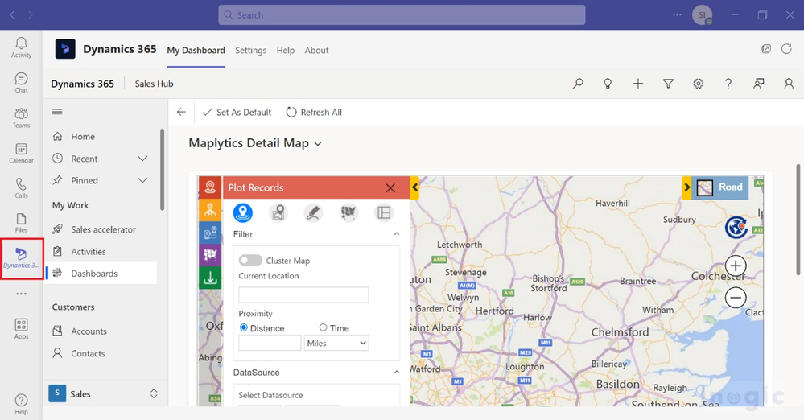The image size is (804, 420).
Task: Switch to the About tab
Action: pos(316,50)
